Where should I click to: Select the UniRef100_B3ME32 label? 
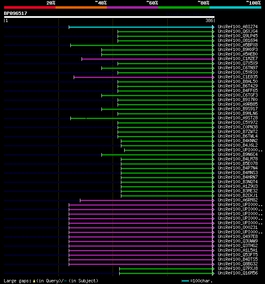pos(238,191)
